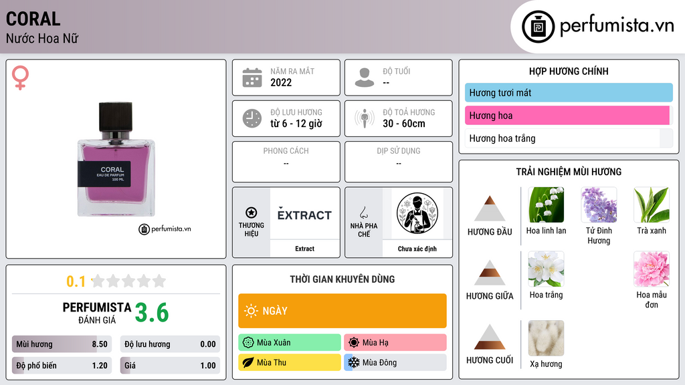Click the snowflake icon beside Mùa Đông

[354, 362]
